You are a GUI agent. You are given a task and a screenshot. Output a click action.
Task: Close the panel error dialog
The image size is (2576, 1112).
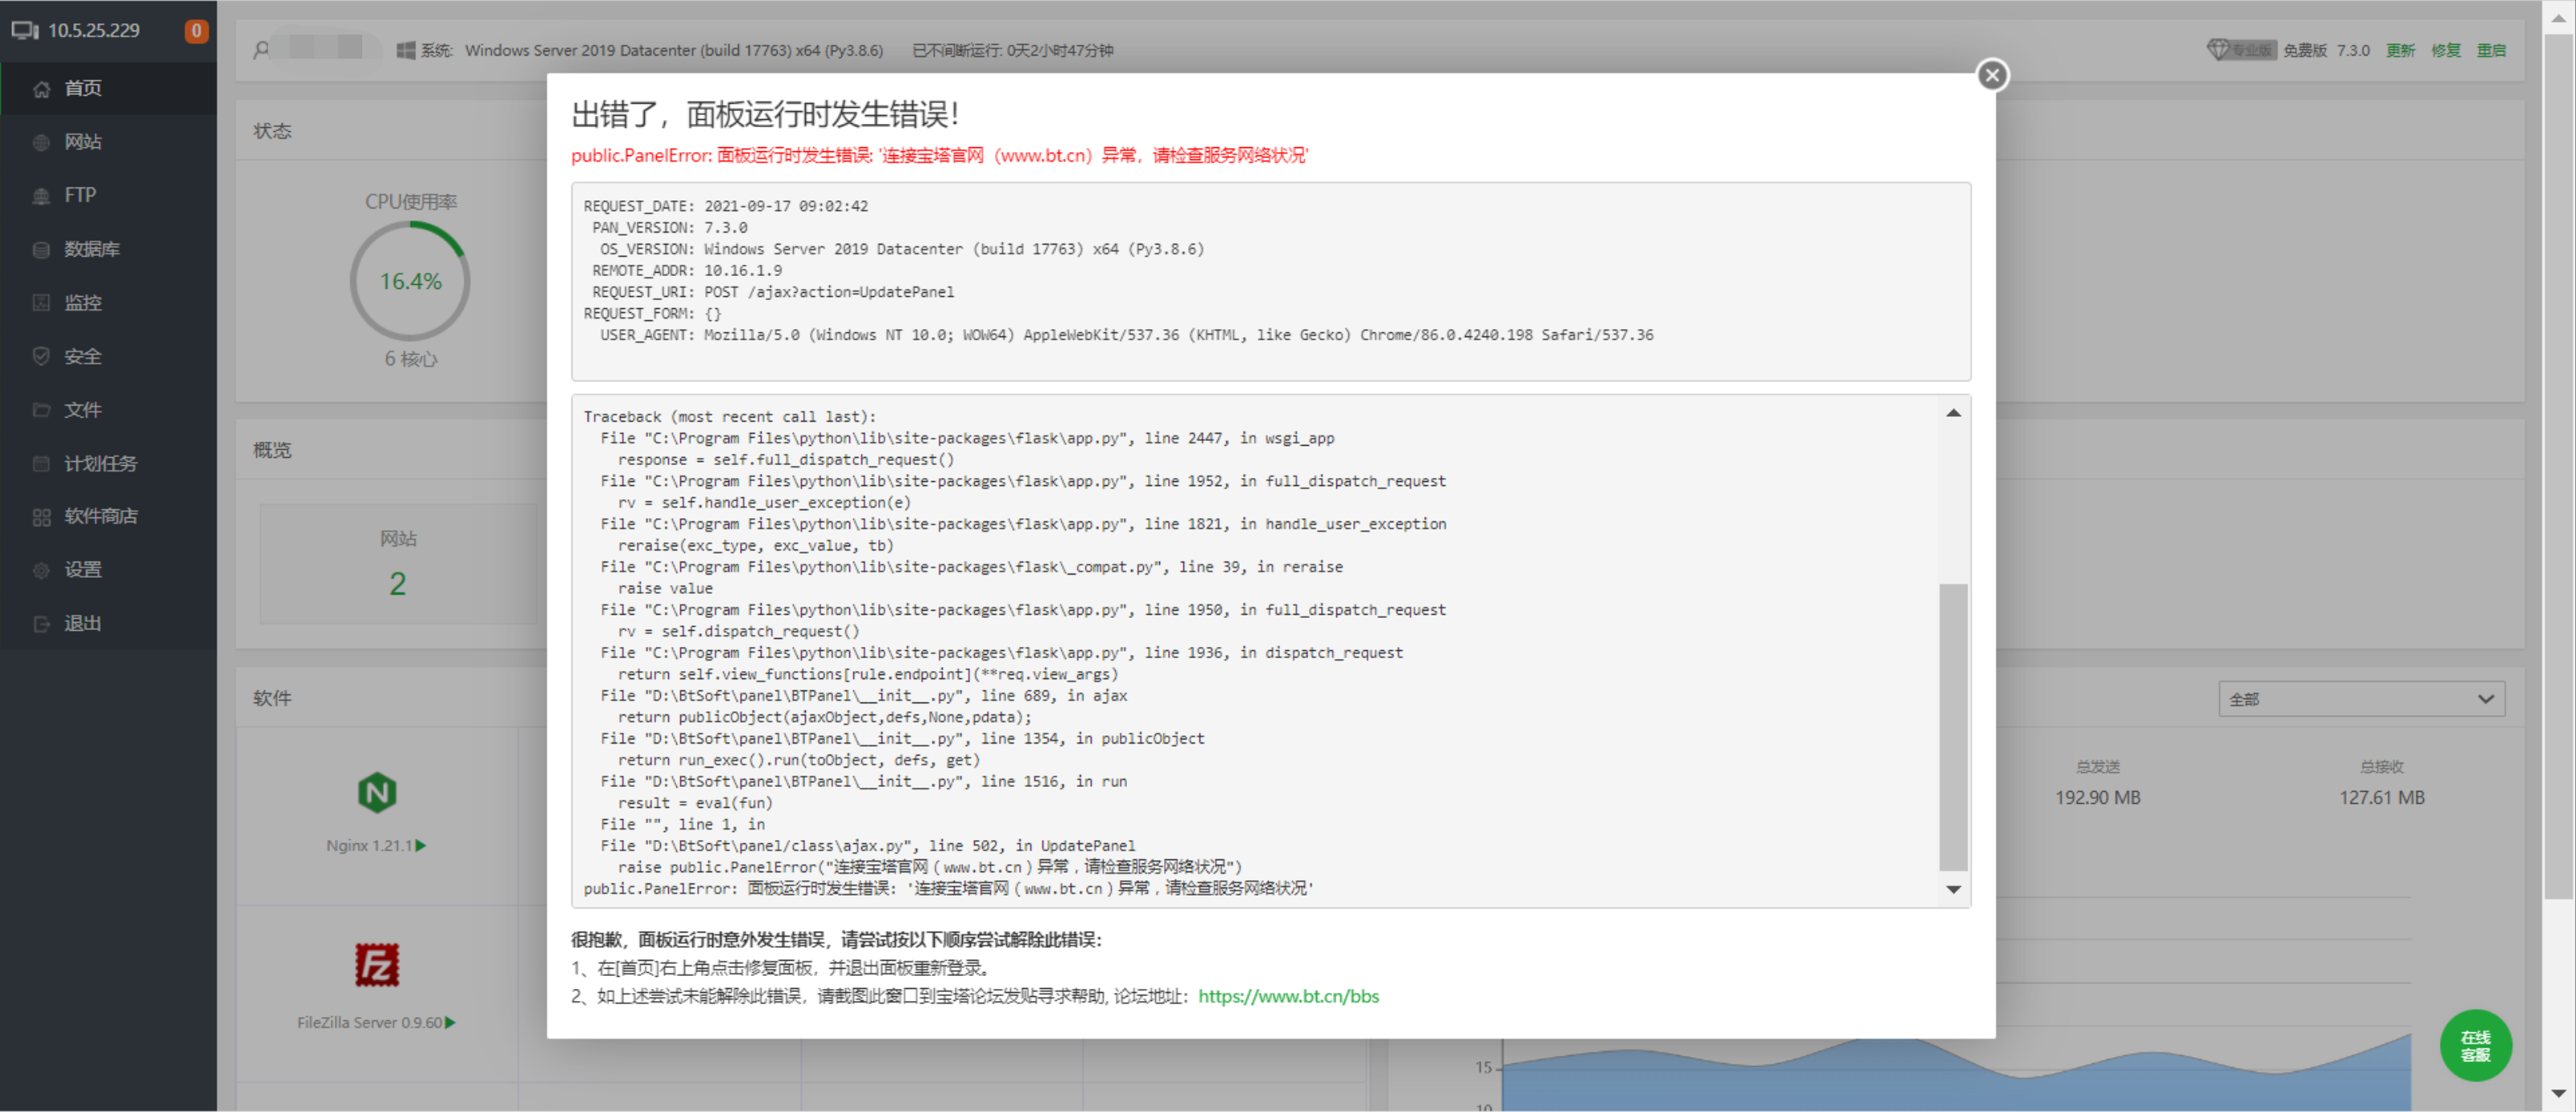[x=1991, y=75]
